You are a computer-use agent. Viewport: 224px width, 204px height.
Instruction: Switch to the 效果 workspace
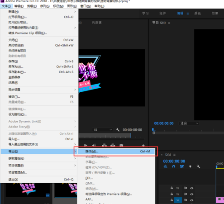click(x=215, y=14)
